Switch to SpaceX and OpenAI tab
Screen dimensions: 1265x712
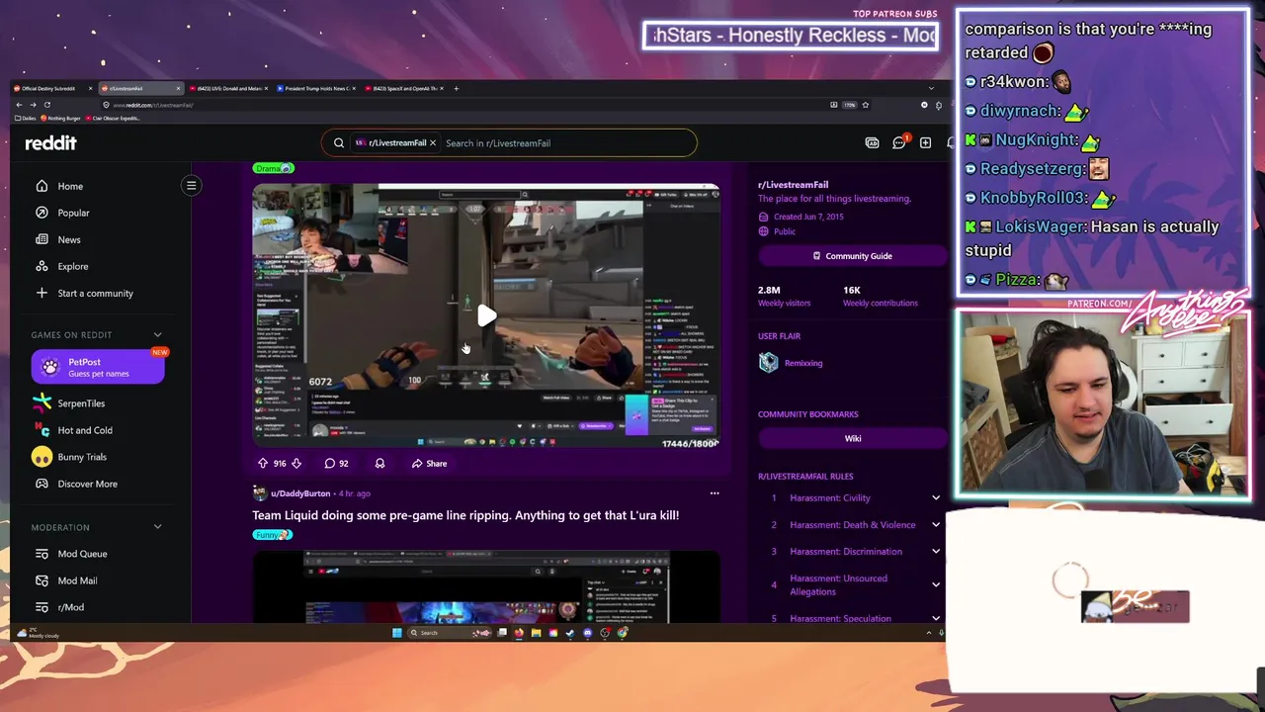[x=404, y=88]
